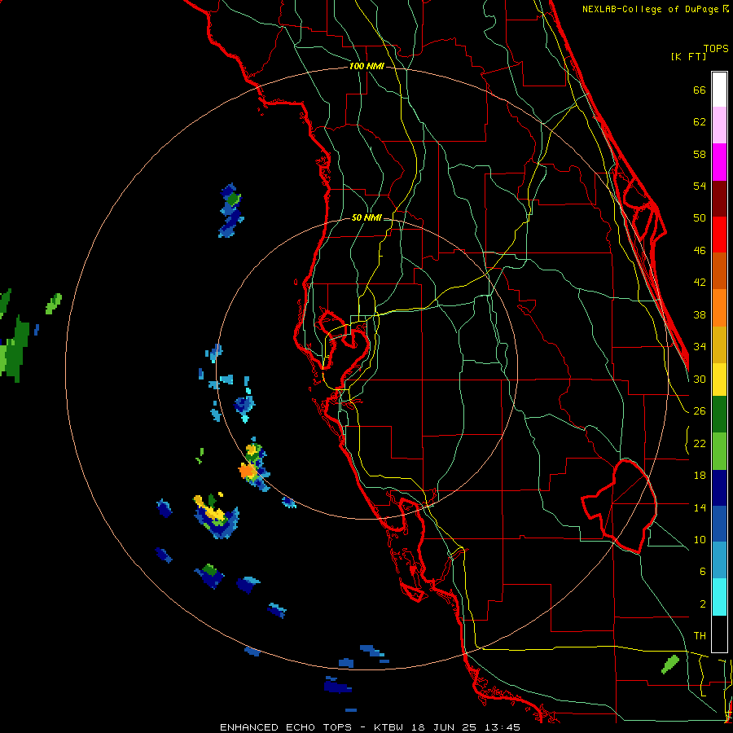The height and width of the screenshot is (733, 733).
Task: Click the "TOPS" legend heading
Action: (716, 49)
